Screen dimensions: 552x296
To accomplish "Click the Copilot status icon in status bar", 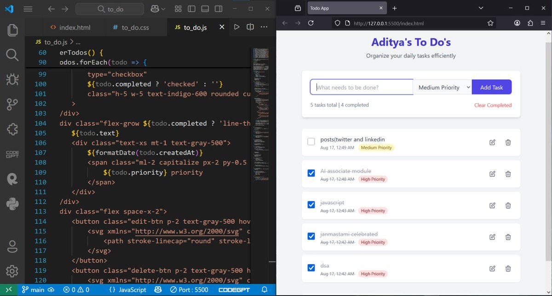I will pyautogui.click(x=158, y=290).
